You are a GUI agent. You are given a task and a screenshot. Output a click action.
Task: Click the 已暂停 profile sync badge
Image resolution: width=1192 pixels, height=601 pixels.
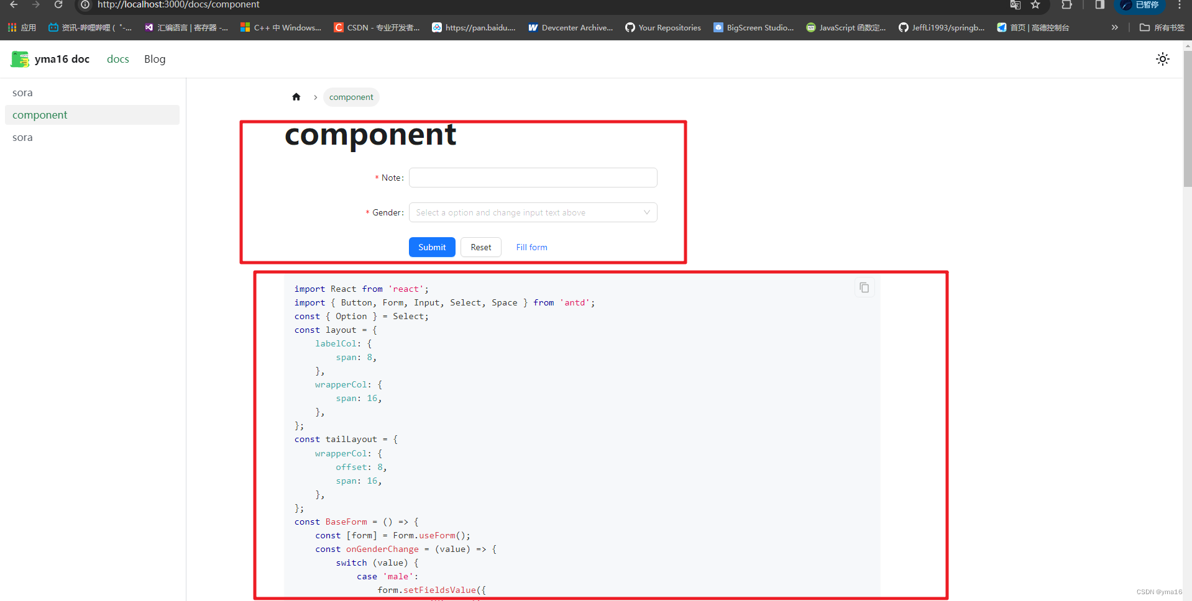click(1140, 6)
